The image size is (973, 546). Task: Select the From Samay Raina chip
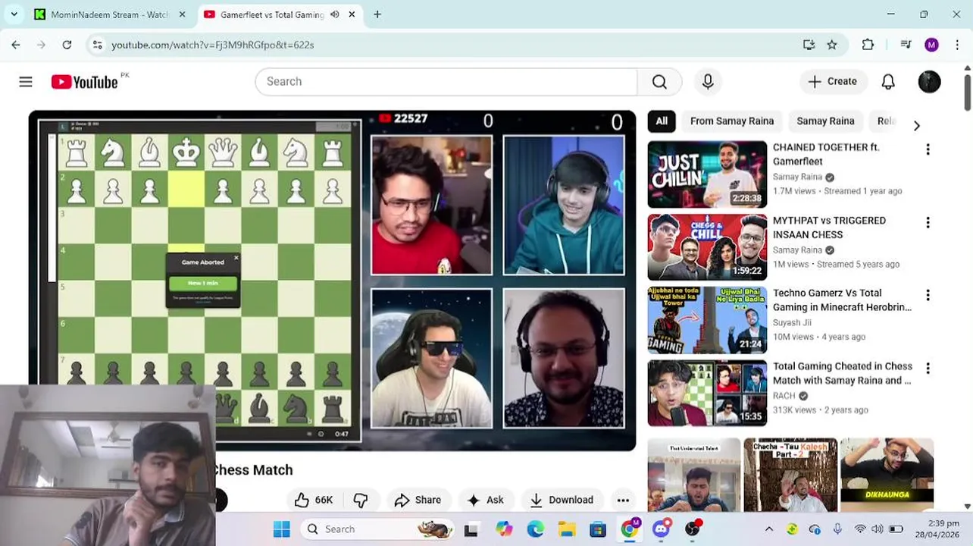[x=732, y=121]
